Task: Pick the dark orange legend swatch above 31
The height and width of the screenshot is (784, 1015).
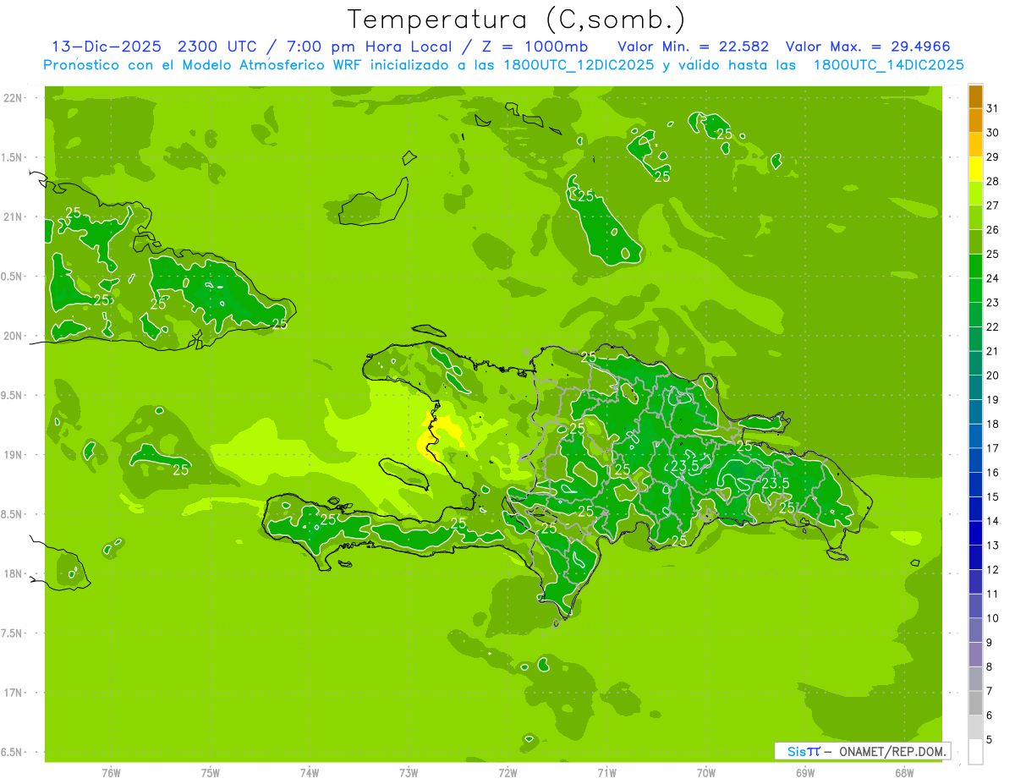Action: [975, 96]
